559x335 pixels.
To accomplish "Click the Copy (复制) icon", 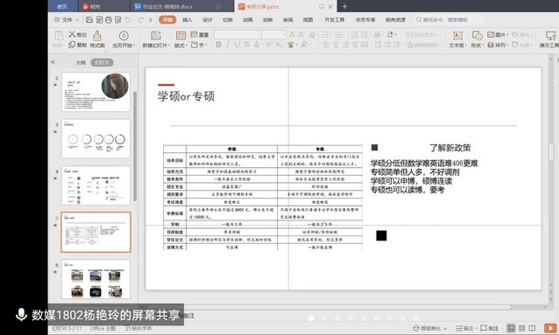I will click(x=72, y=45).
